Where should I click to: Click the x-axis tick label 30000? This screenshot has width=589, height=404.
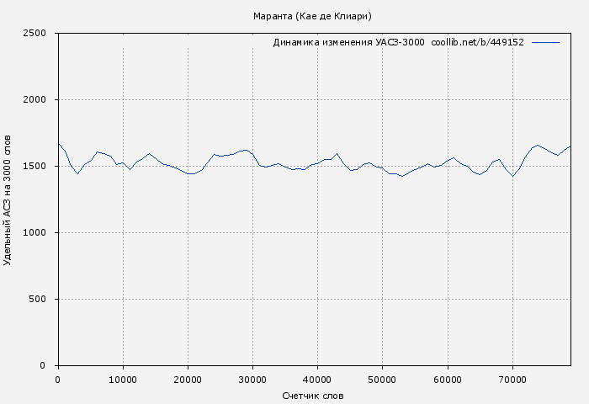click(252, 380)
